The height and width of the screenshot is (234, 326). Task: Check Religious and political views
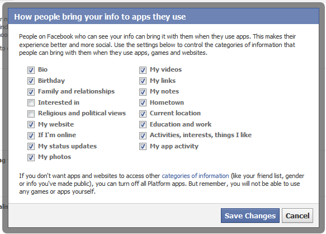(31, 114)
